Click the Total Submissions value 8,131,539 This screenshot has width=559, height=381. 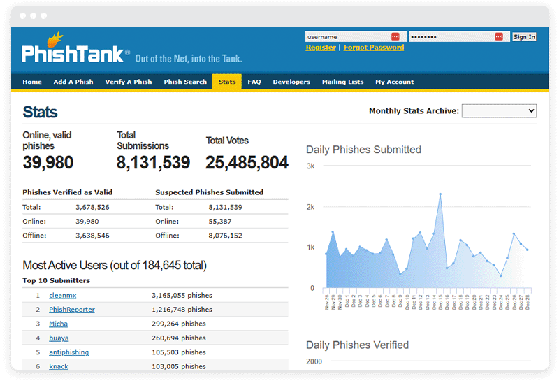(153, 162)
